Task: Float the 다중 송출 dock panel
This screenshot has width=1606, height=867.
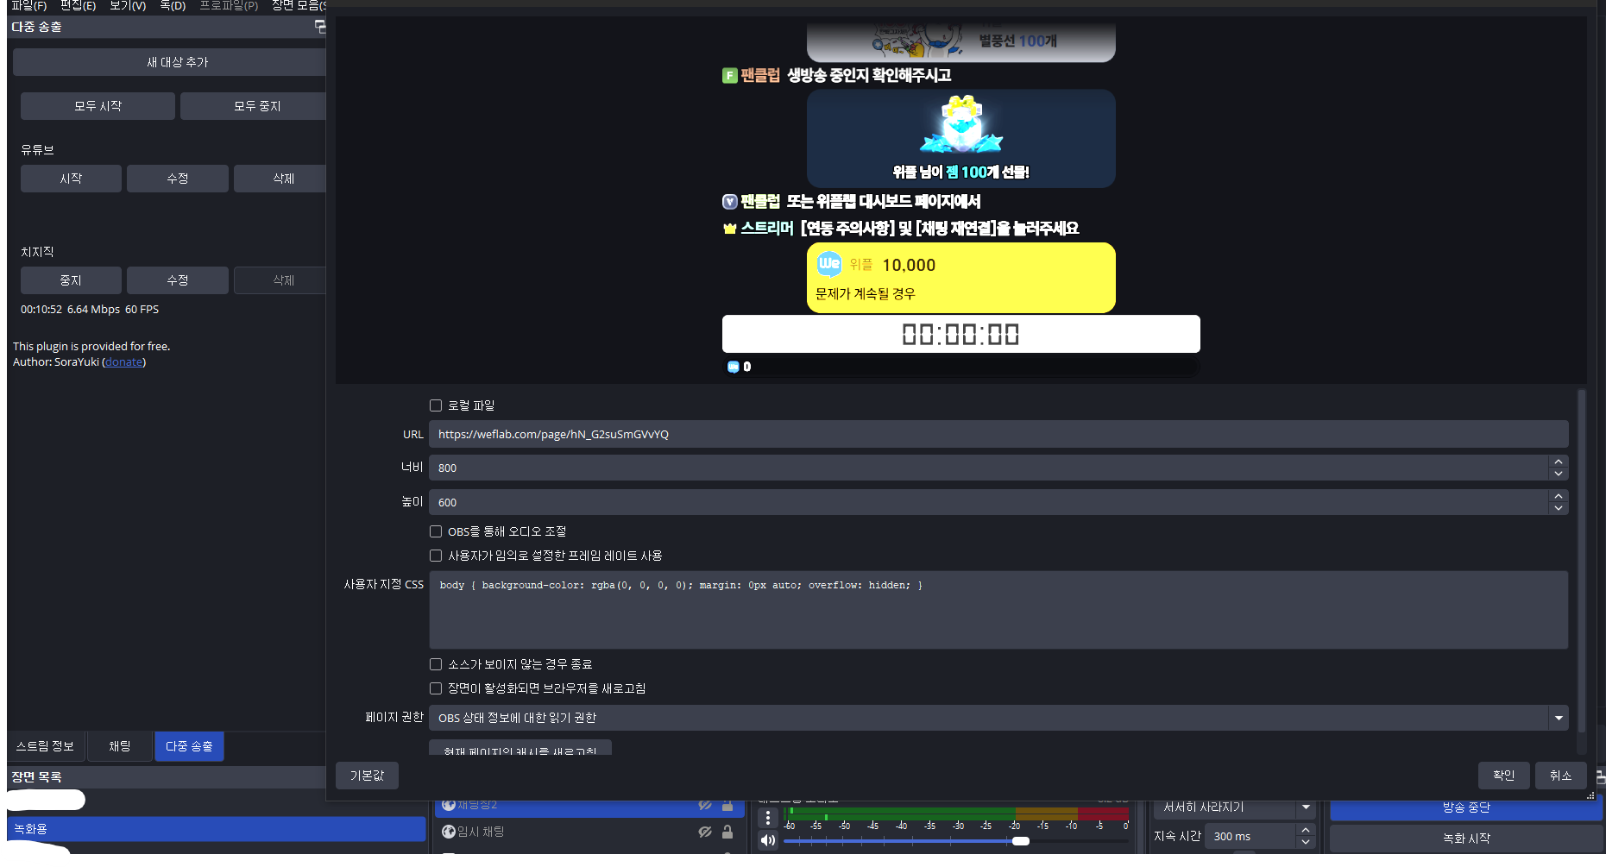Action: pyautogui.click(x=320, y=27)
